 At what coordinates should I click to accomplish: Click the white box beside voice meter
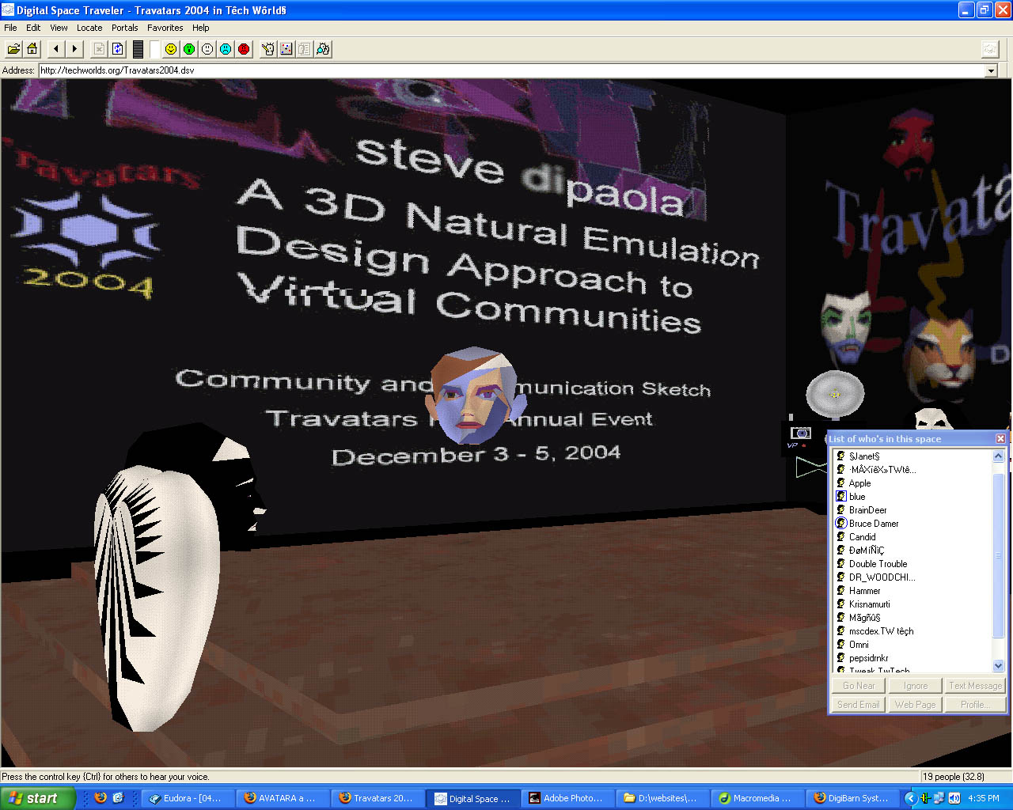(x=155, y=49)
